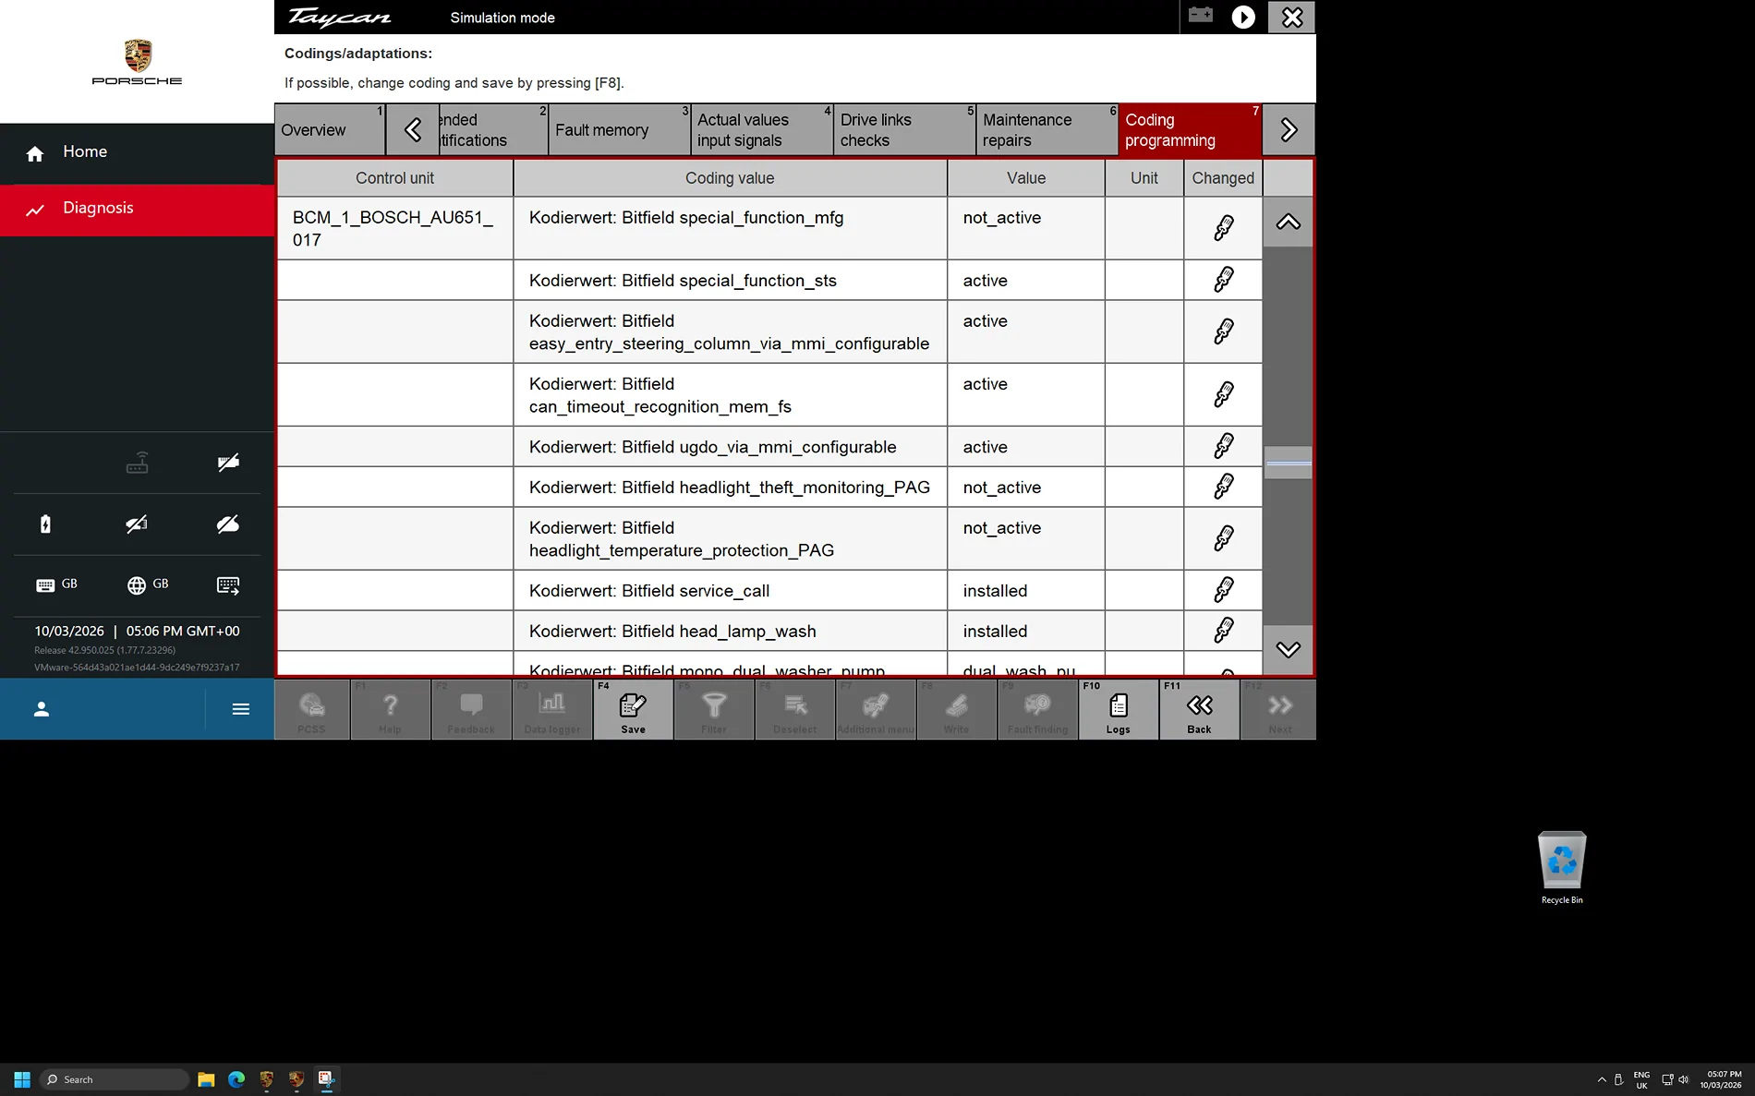This screenshot has width=1755, height=1096.
Task: Click the Write toolbar button
Action: pyautogui.click(x=956, y=709)
